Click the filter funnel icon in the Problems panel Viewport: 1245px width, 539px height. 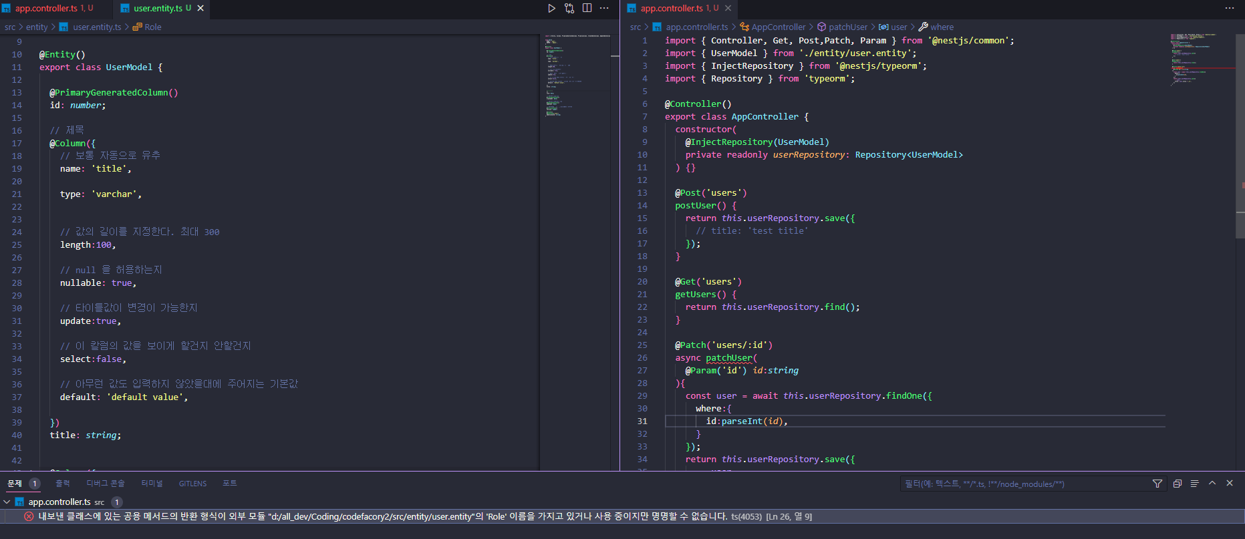click(1157, 484)
